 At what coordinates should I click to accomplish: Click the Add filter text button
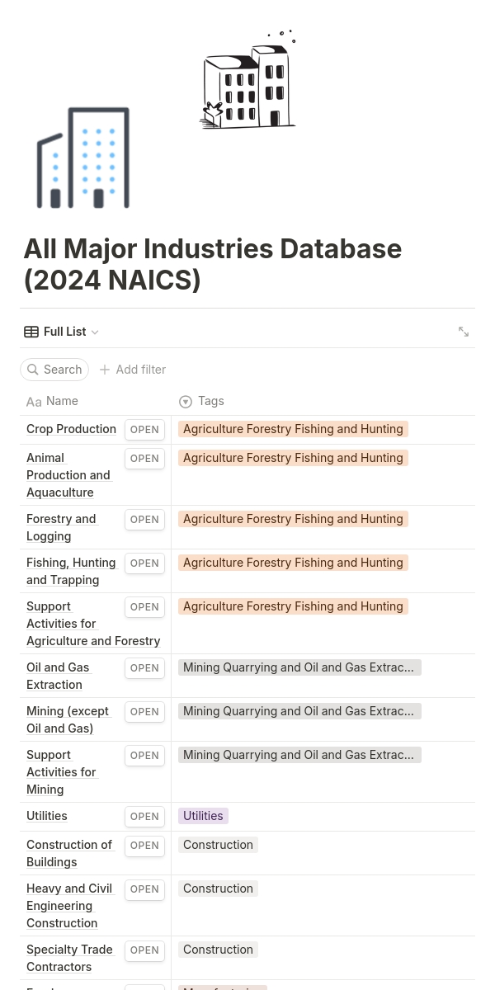141,370
